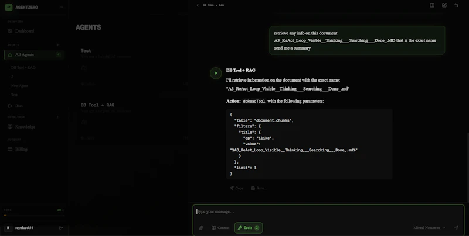
Task: Send the message with paper plane icon
Action: [x=456, y=228]
